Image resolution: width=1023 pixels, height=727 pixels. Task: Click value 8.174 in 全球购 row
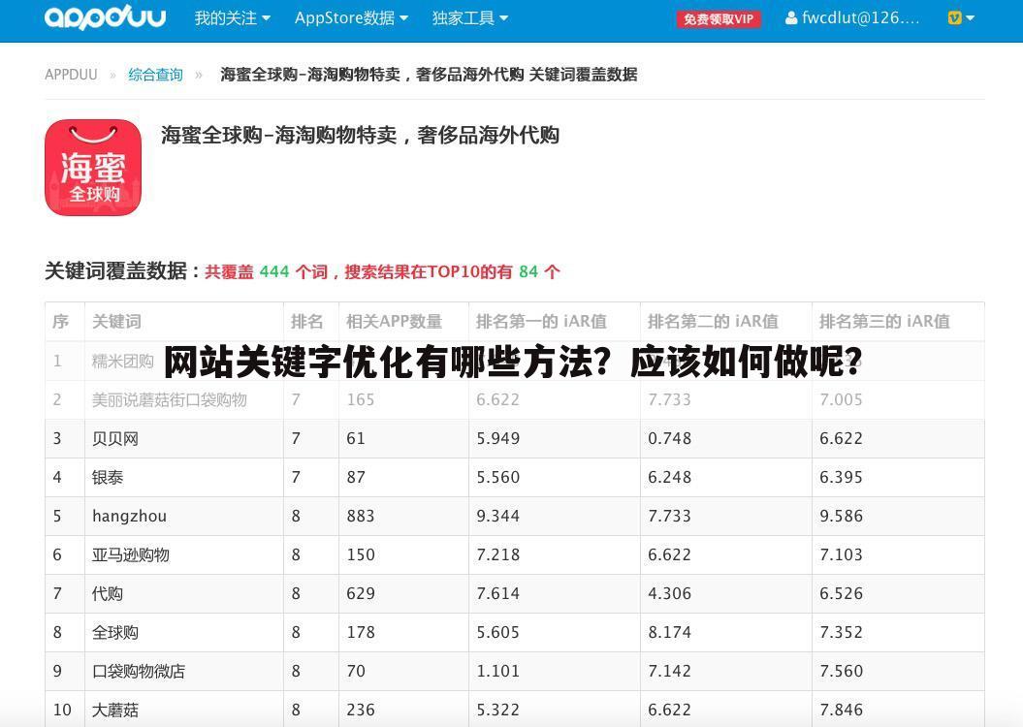(669, 632)
